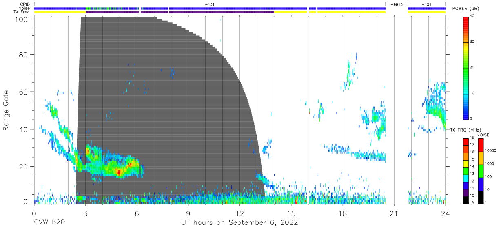Click the Range Gate axis tick 80

click(24, 55)
